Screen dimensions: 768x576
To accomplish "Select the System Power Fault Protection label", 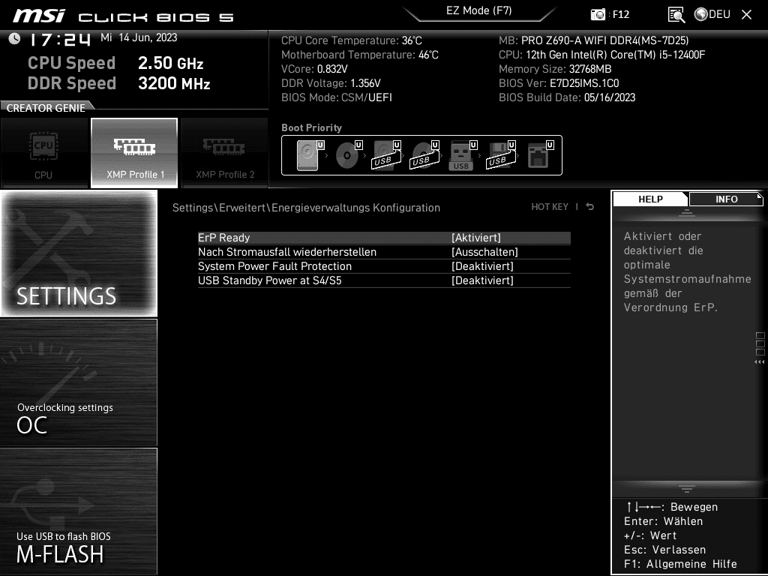I will click(x=274, y=266).
